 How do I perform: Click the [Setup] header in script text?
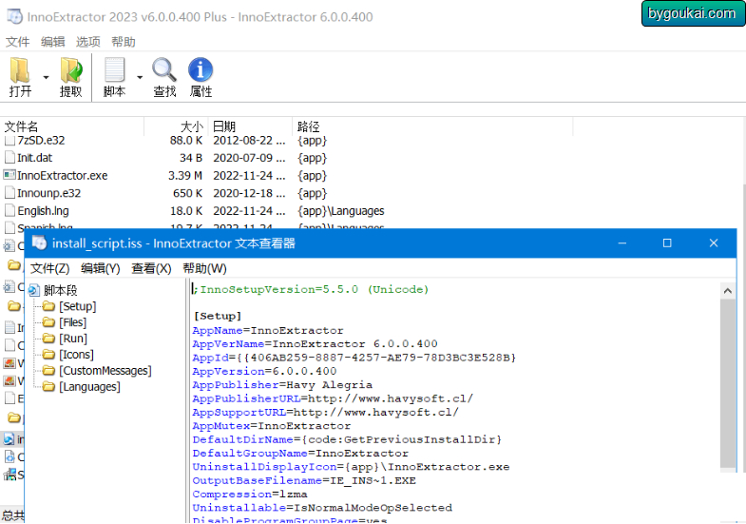tap(218, 316)
